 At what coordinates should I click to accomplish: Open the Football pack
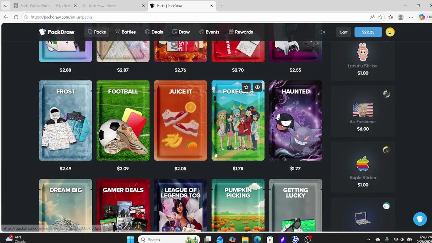point(123,120)
